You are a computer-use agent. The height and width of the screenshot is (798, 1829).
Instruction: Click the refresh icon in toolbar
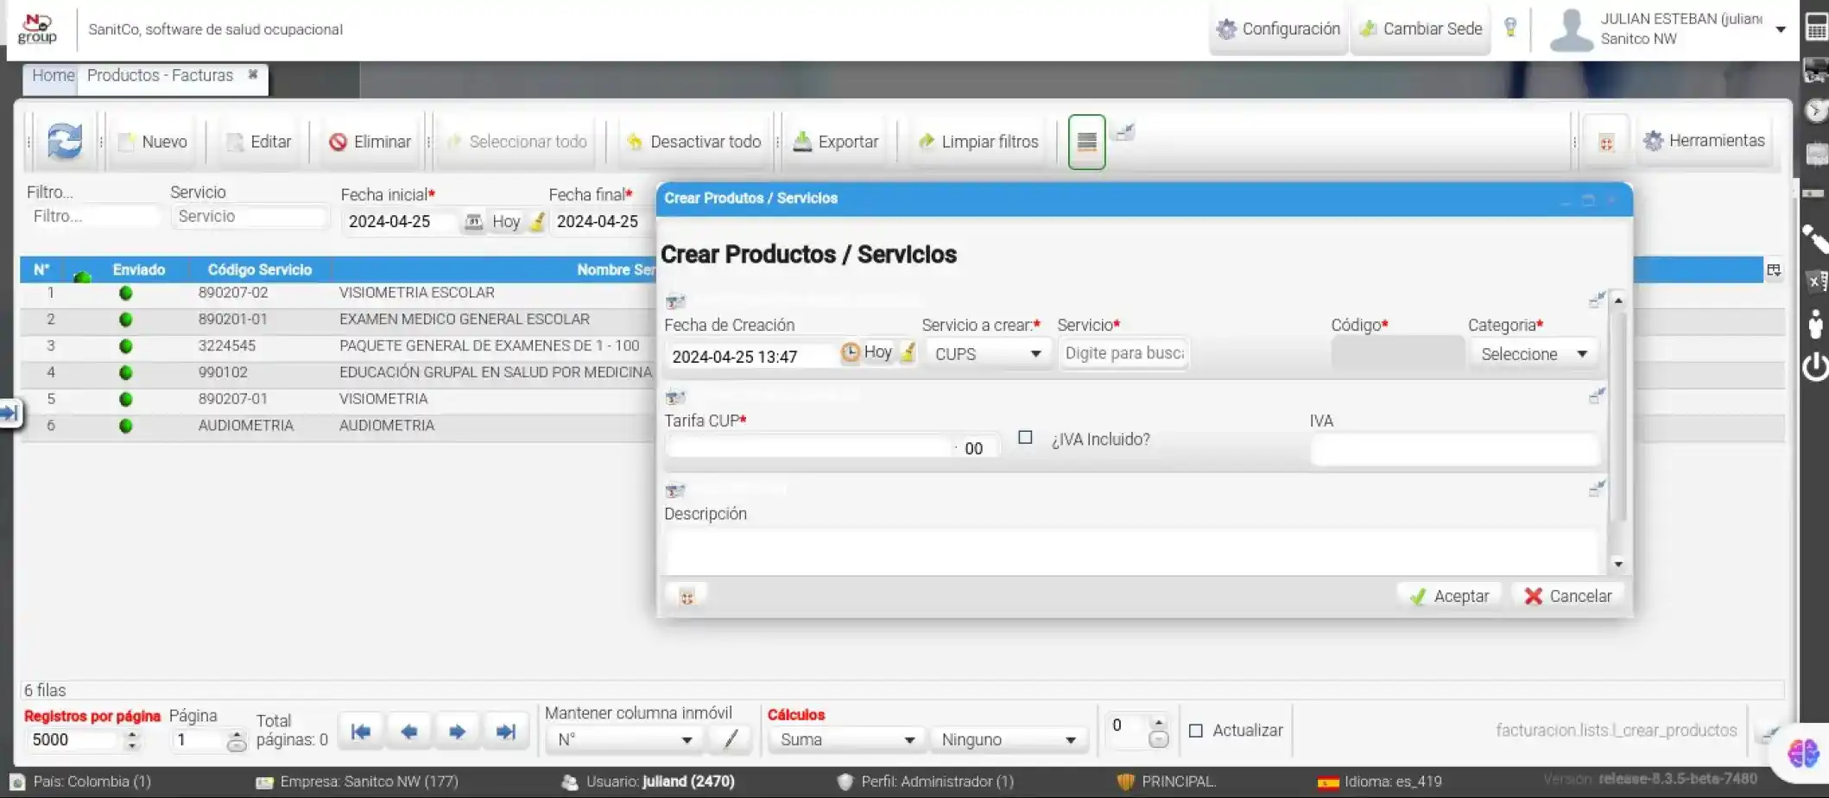[65, 141]
